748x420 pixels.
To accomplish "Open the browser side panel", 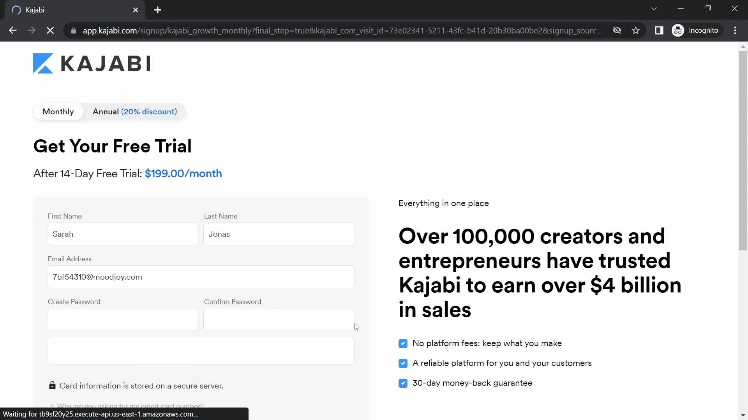I will [659, 30].
